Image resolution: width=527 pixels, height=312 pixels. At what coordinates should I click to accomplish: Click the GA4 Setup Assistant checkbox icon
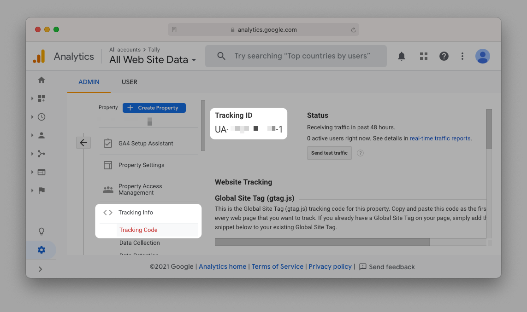(x=108, y=143)
